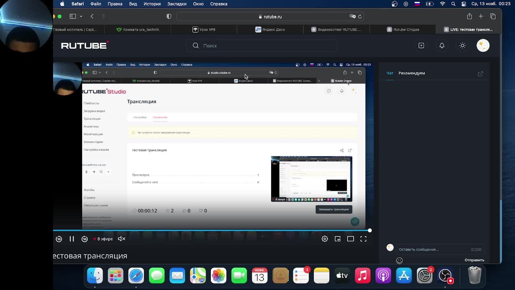Open the История menu

pos(152,4)
